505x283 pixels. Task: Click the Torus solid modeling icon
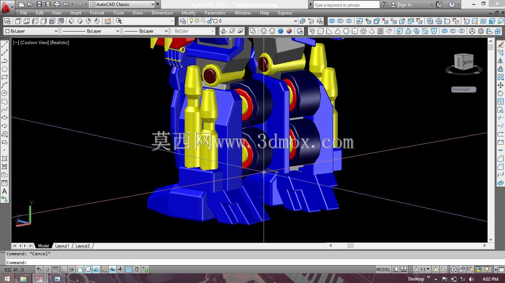(x=363, y=31)
